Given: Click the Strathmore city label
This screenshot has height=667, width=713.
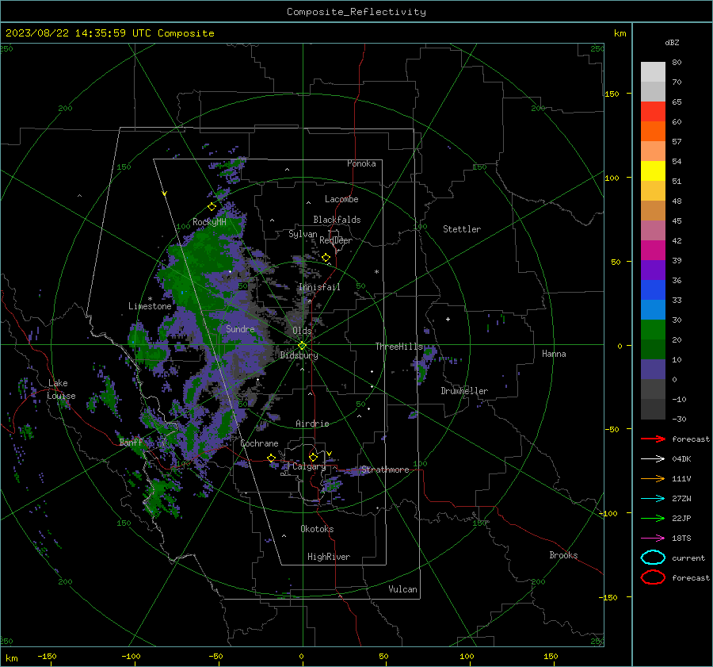Looking at the screenshot, I should pos(385,470).
